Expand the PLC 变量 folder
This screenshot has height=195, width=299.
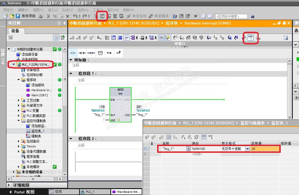click(19, 110)
